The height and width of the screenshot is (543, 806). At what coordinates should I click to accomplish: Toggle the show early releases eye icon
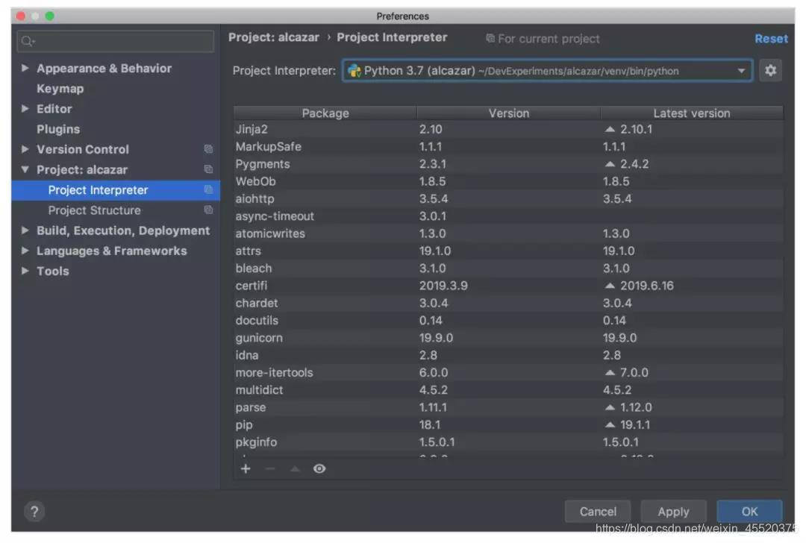pos(319,468)
